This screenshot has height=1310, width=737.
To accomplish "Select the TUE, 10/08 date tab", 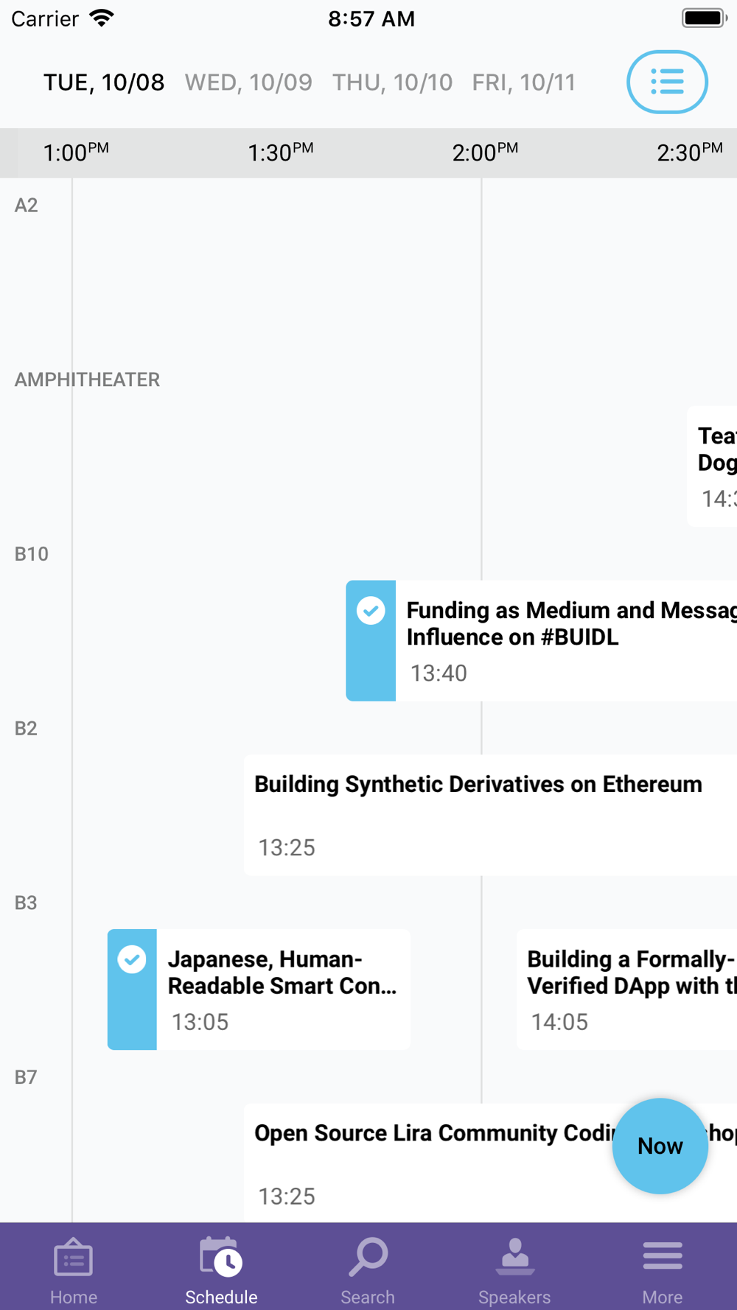I will point(104,83).
